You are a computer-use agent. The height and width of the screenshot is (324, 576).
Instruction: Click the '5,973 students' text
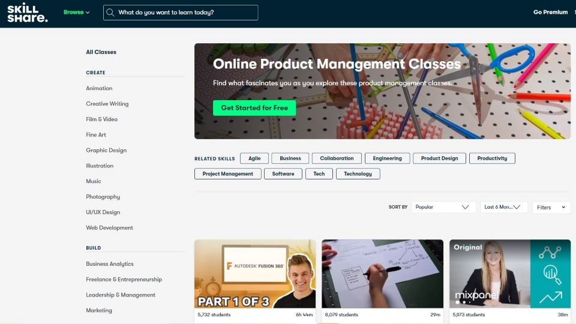[469, 315]
